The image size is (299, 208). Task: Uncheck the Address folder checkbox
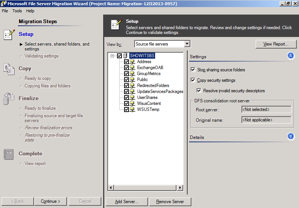[126, 62]
